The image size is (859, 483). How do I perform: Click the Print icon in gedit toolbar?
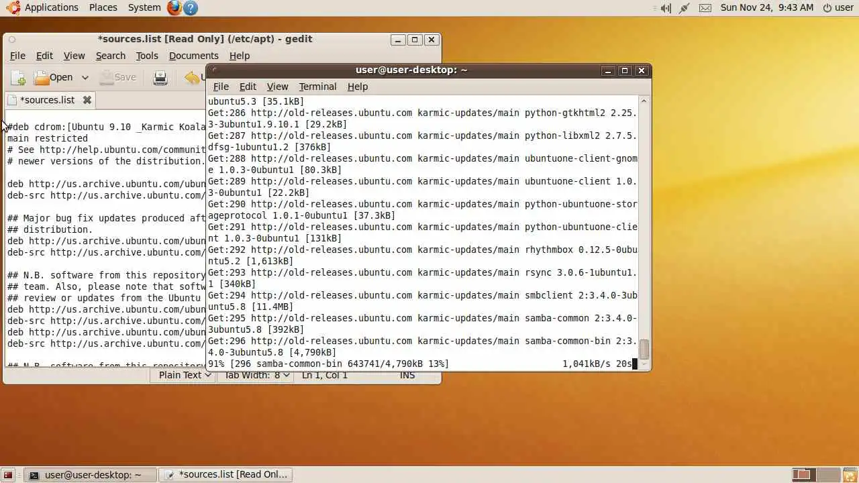point(160,78)
